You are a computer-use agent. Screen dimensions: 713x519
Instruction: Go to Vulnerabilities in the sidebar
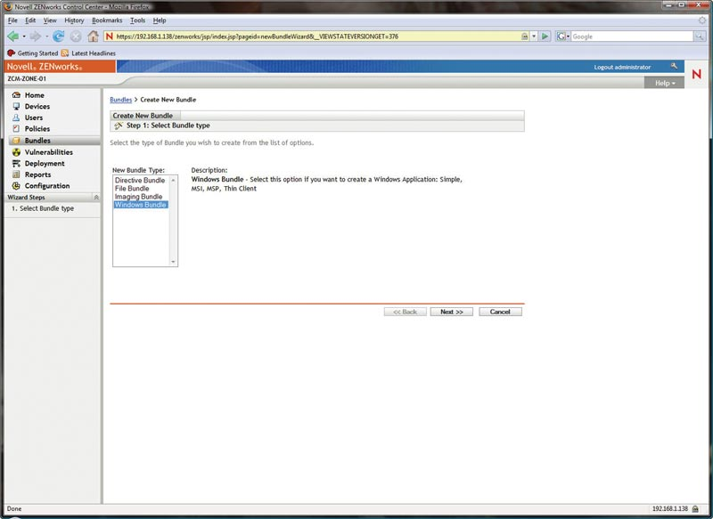(x=49, y=152)
